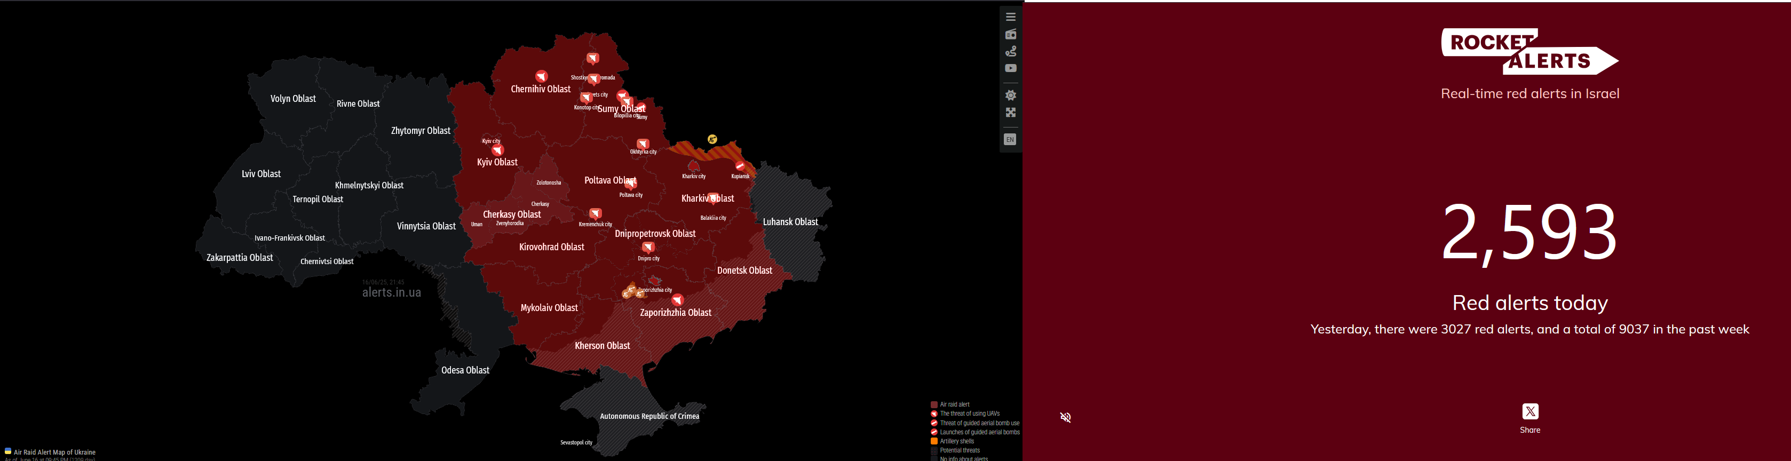Click guided bomb marker at Kupiansk
1791x461 pixels.
click(x=740, y=166)
